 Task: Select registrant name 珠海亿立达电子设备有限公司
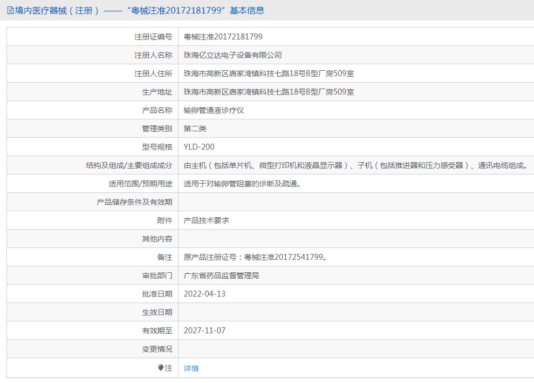232,55
